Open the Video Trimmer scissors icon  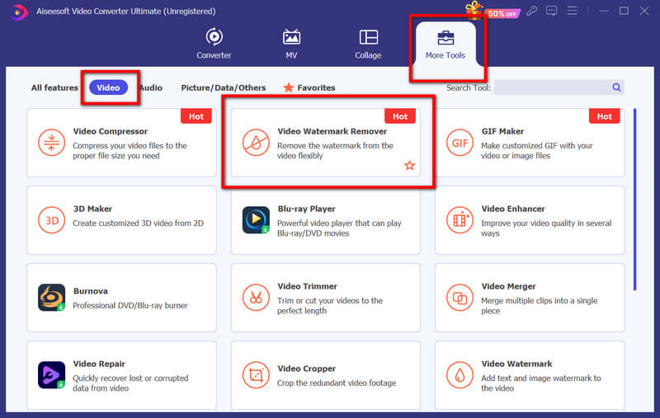tap(256, 298)
